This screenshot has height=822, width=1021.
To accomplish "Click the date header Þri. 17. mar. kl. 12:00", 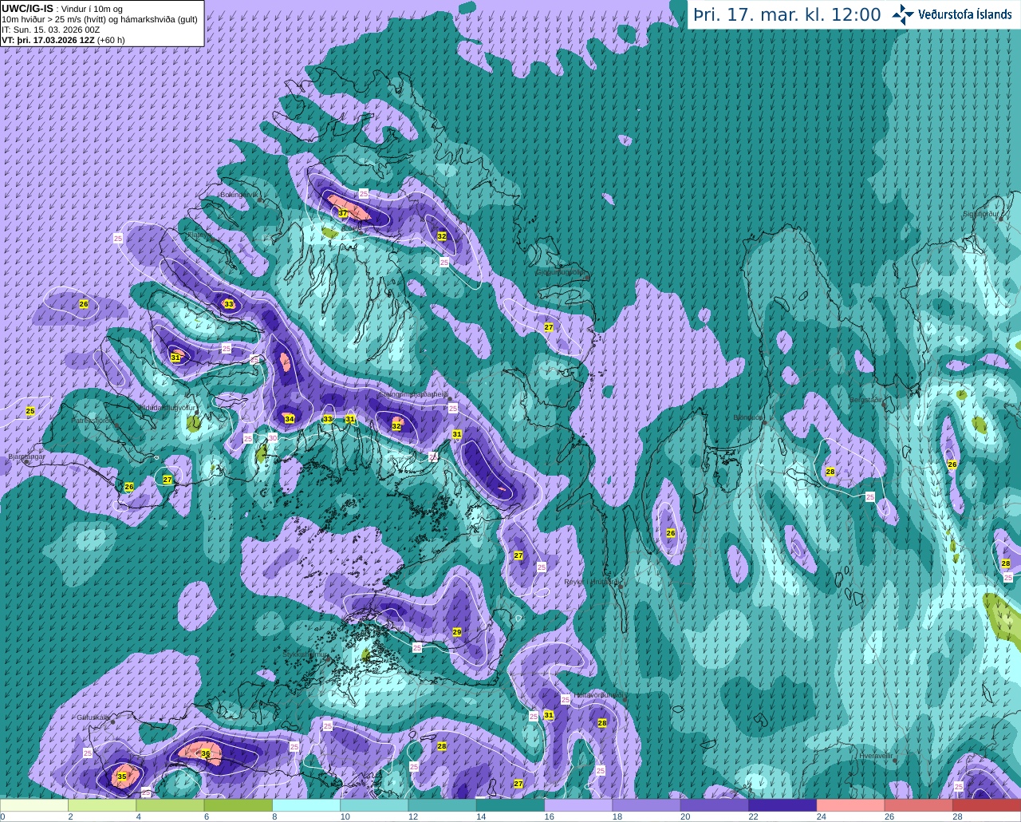I will (786, 14).
